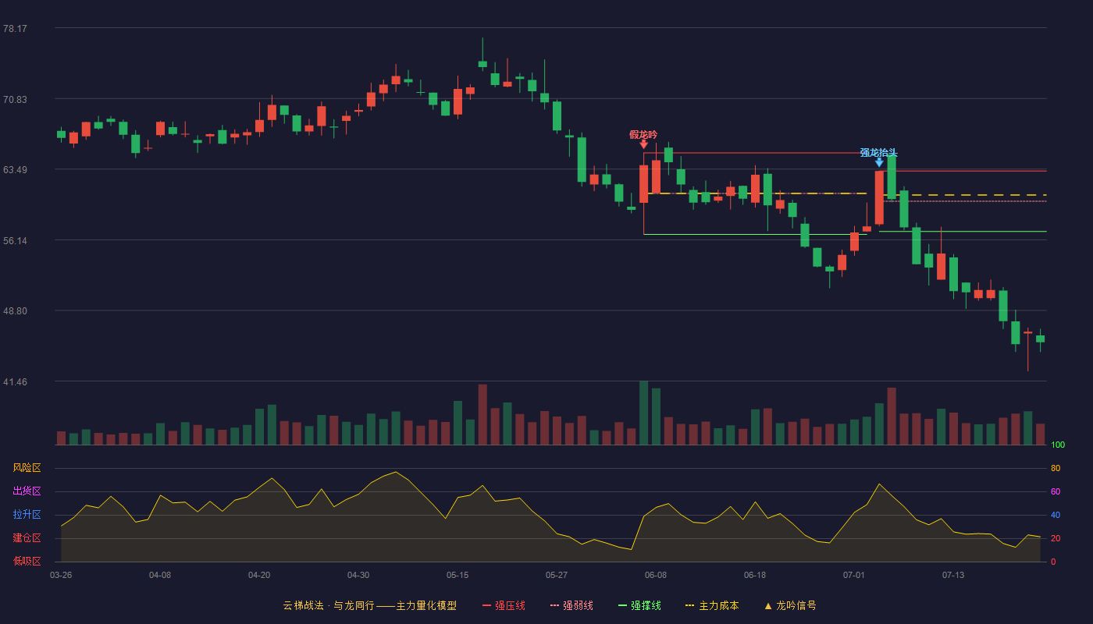This screenshot has height=624, width=1093.
Task: Click the tallest green volume bar
Action: pos(643,413)
